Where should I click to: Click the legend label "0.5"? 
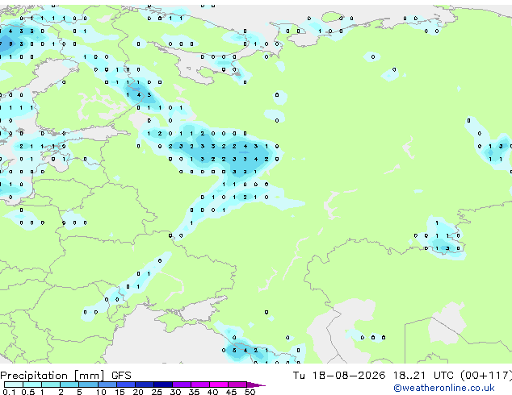click(28, 392)
